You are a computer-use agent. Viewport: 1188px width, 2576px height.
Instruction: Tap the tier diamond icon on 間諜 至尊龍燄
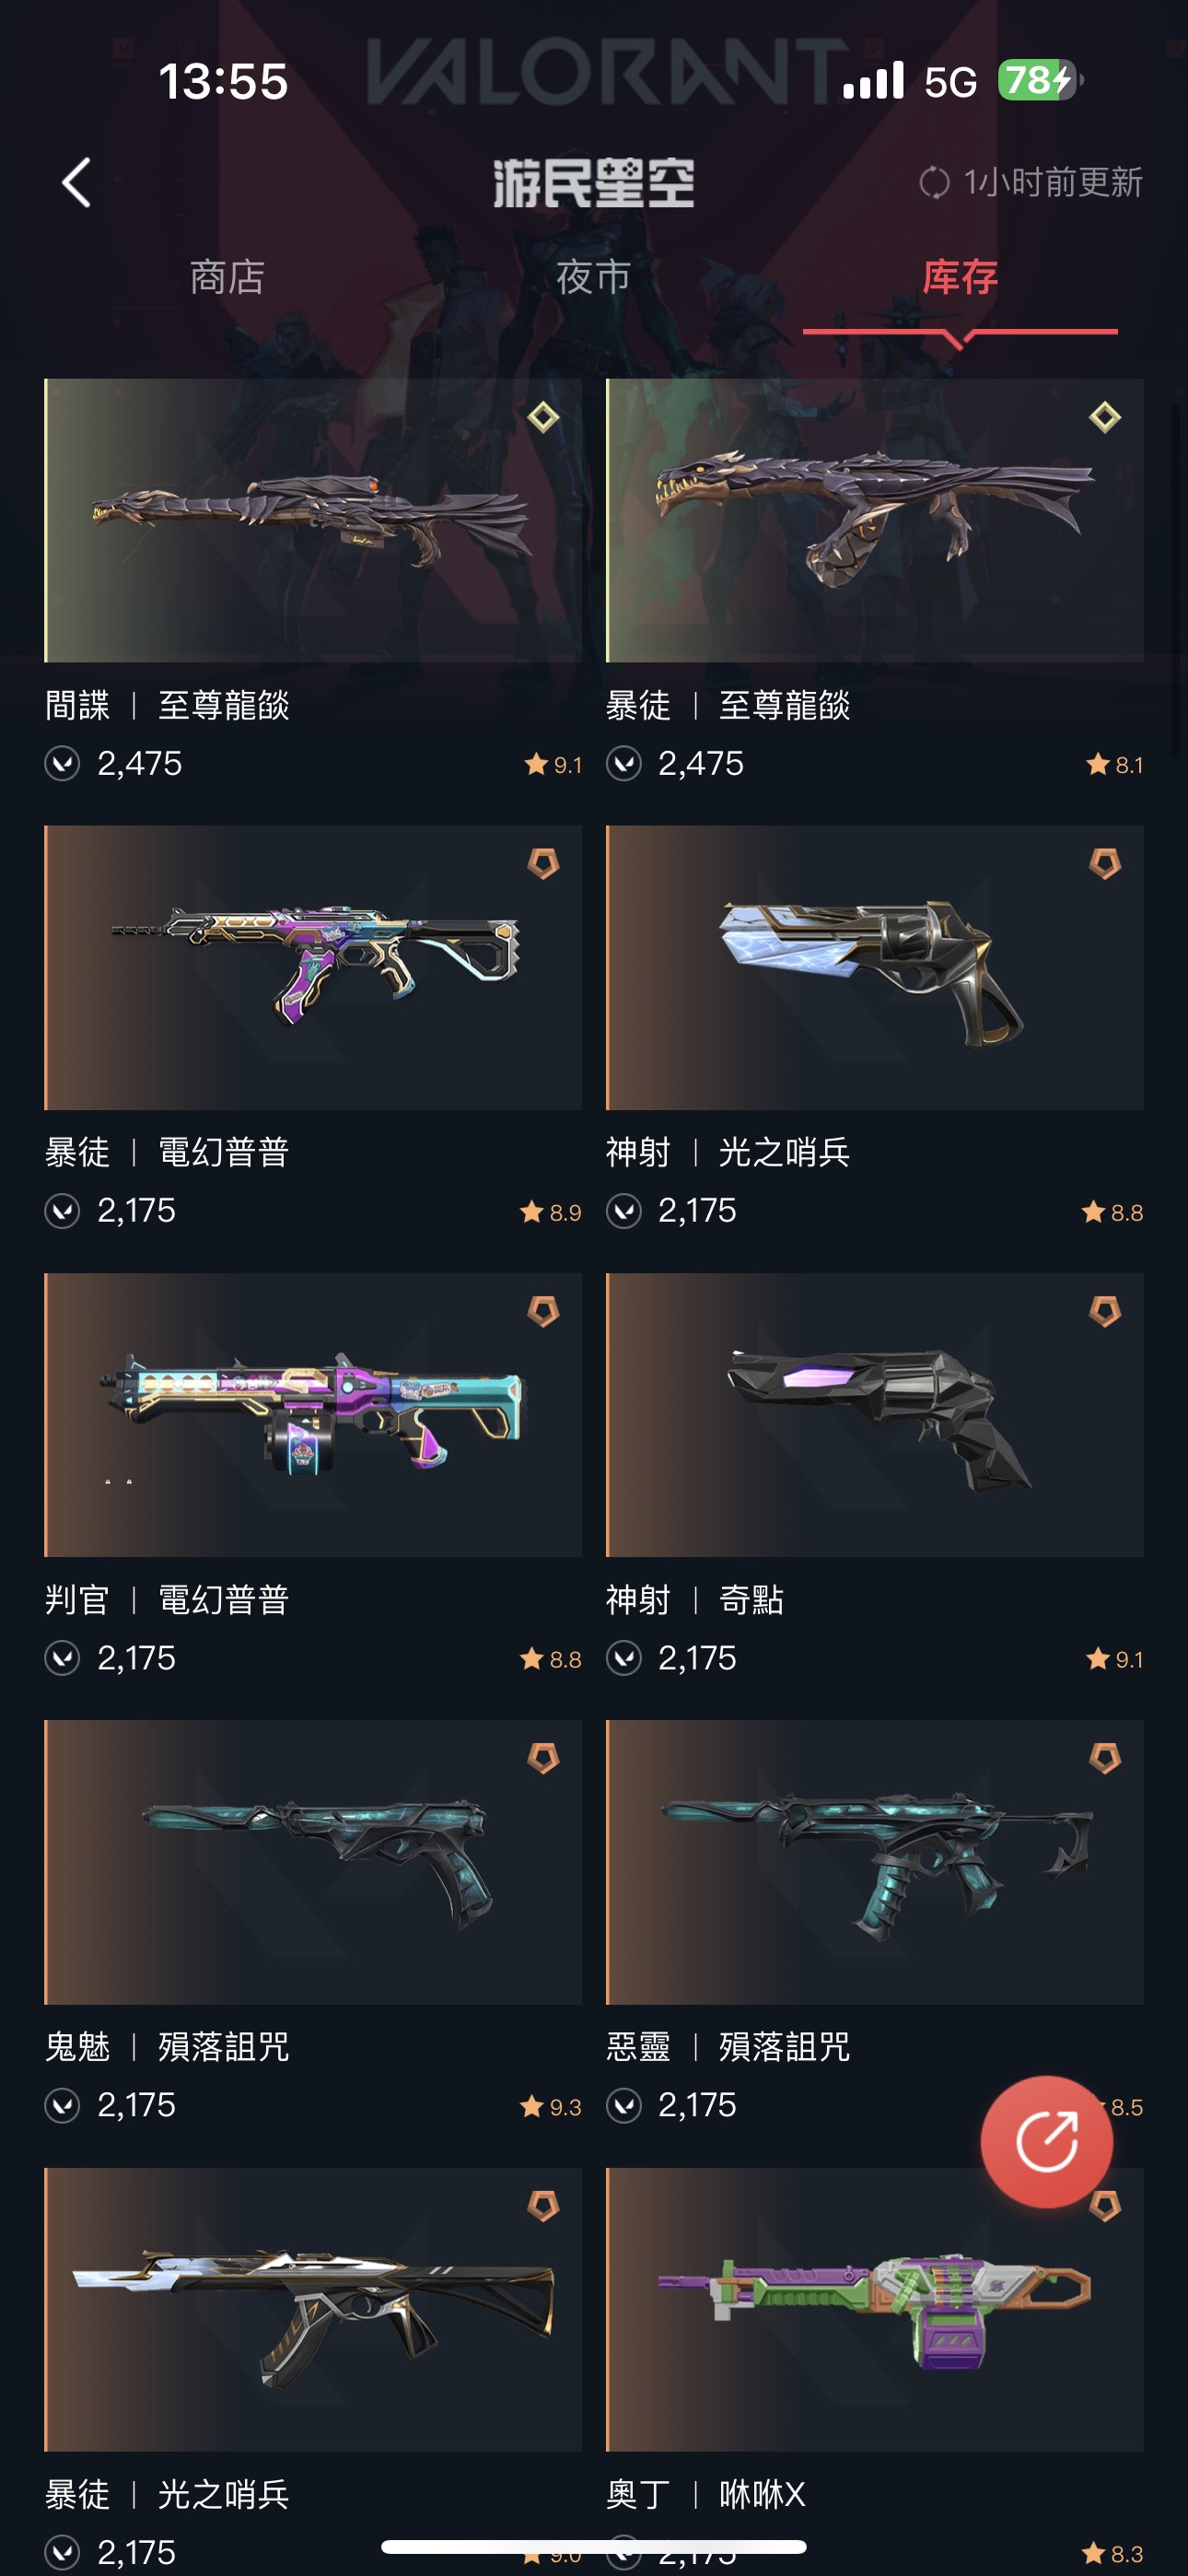543,417
